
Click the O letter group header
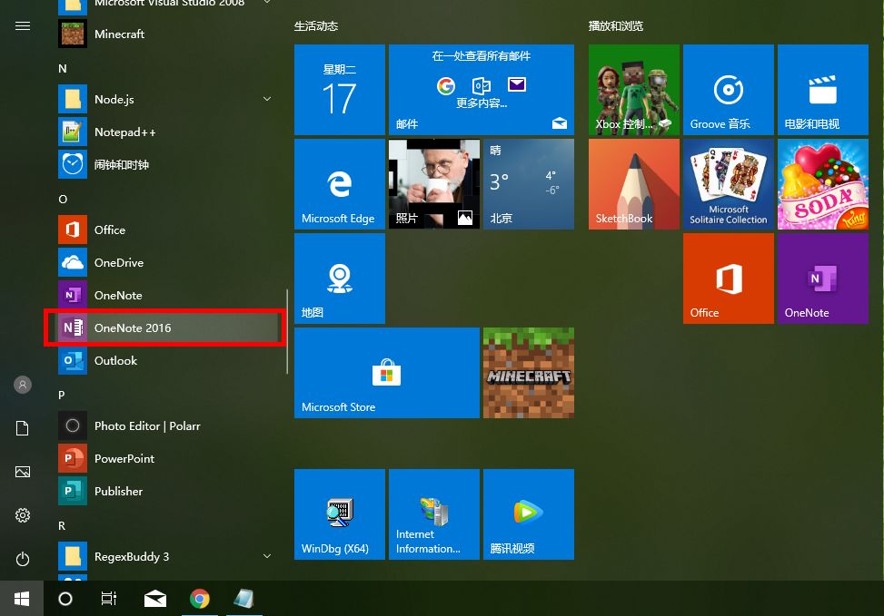click(x=63, y=200)
